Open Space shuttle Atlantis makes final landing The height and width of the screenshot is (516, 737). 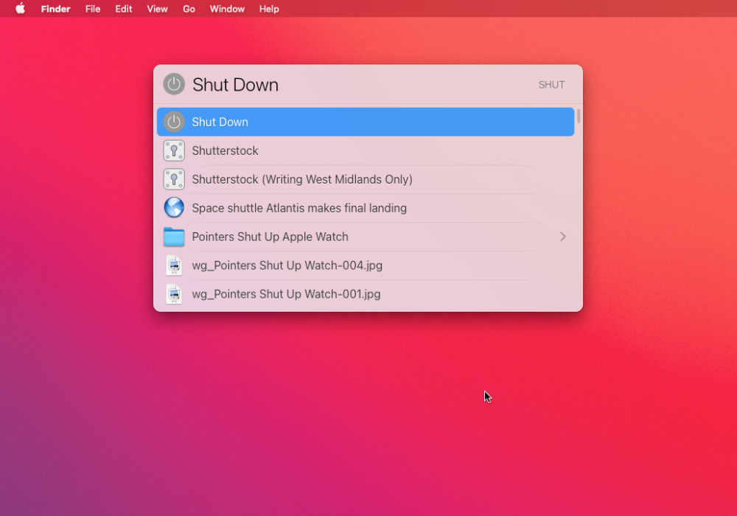366,208
